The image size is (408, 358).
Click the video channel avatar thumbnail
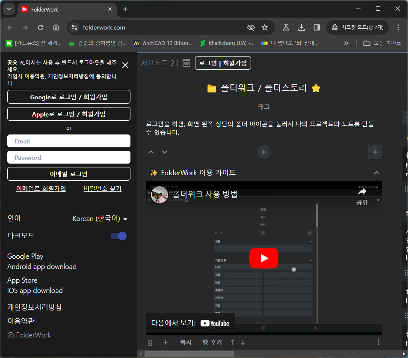tap(159, 195)
